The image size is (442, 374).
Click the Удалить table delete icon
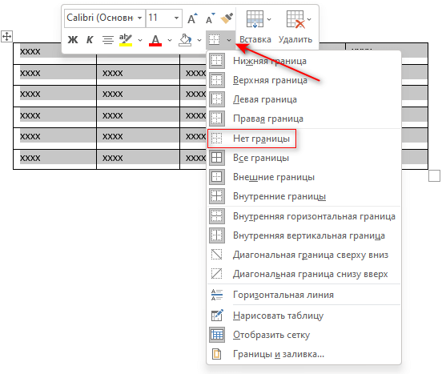(295, 19)
